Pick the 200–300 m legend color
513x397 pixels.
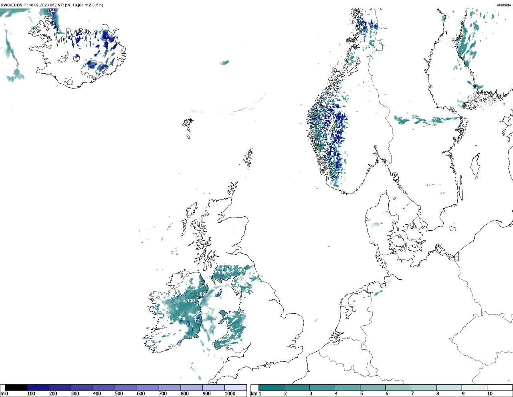coord(60,387)
